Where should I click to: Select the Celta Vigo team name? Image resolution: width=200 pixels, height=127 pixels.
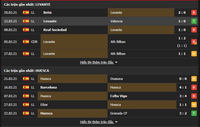[x=119, y=96]
